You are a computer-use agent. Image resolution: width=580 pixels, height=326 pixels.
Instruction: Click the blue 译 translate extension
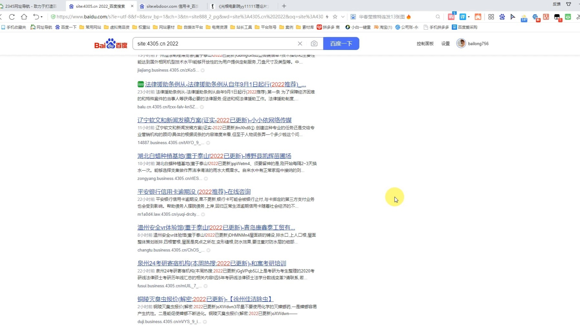pos(463,17)
